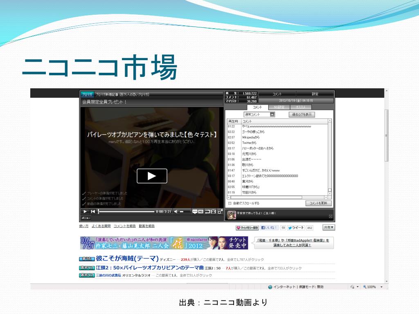Viewport: 419px width, 314px height.
Task: Click the browser page scrollbar thumb
Action: [x=386, y=135]
